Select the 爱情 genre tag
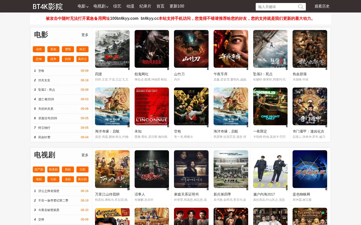Screen dimensions: 361x225 (68, 49)
